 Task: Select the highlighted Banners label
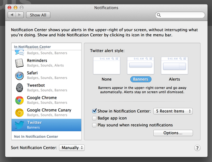click(141, 79)
